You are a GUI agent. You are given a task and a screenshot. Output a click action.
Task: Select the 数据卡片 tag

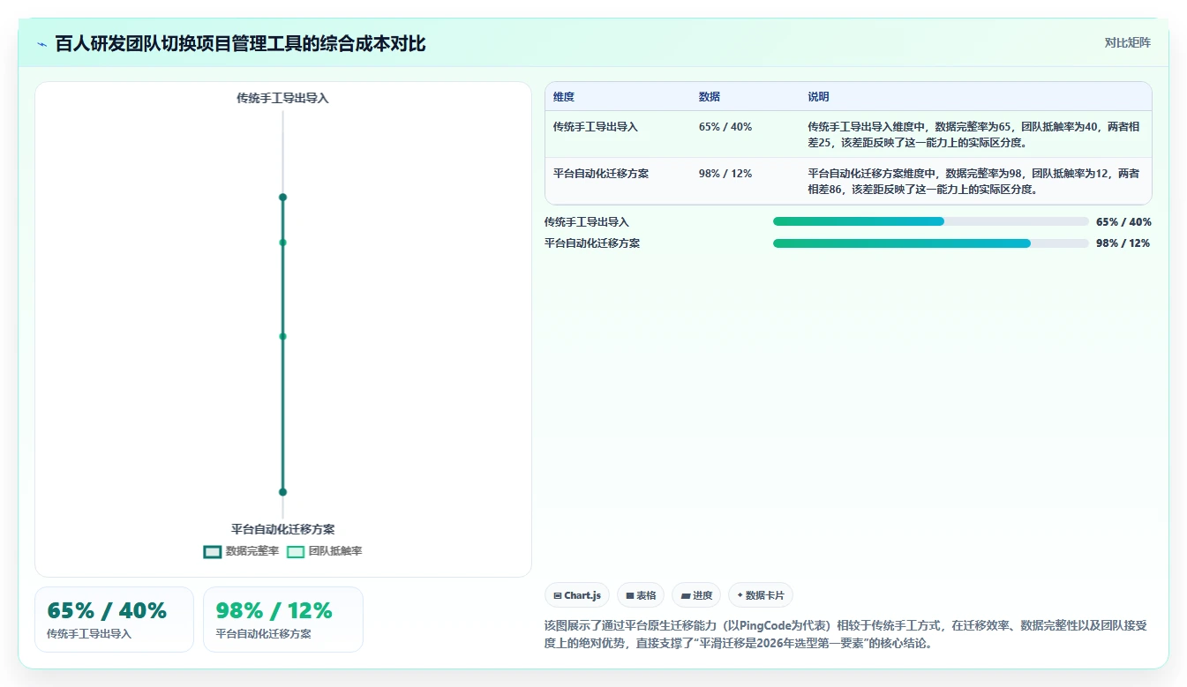point(761,595)
